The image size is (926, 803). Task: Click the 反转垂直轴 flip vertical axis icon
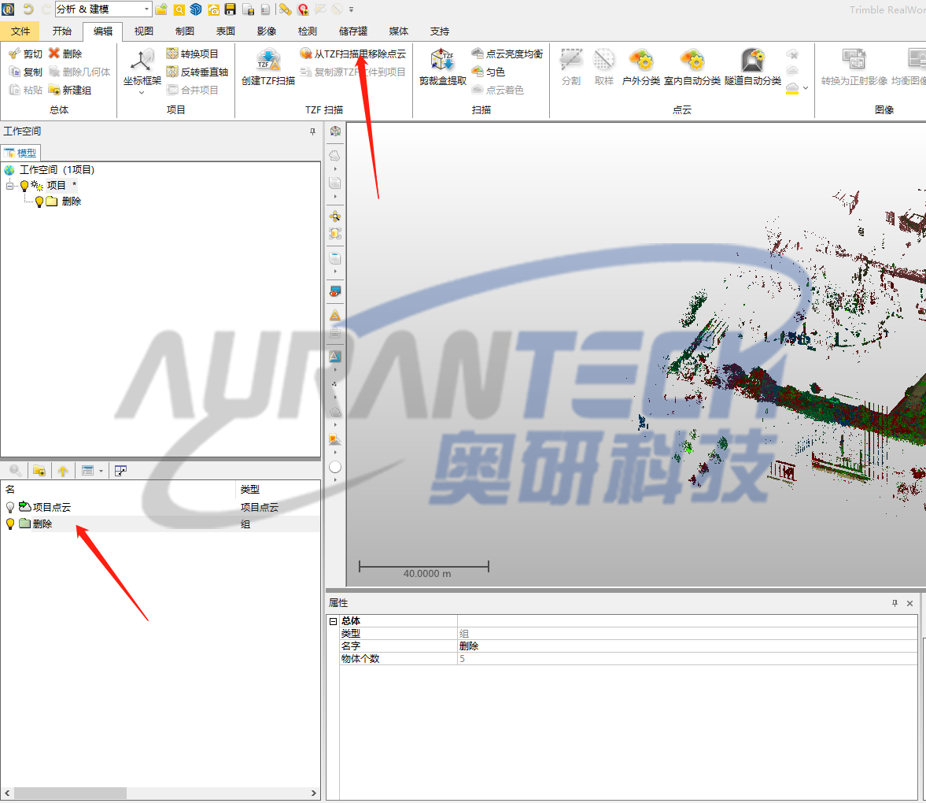tap(172, 72)
